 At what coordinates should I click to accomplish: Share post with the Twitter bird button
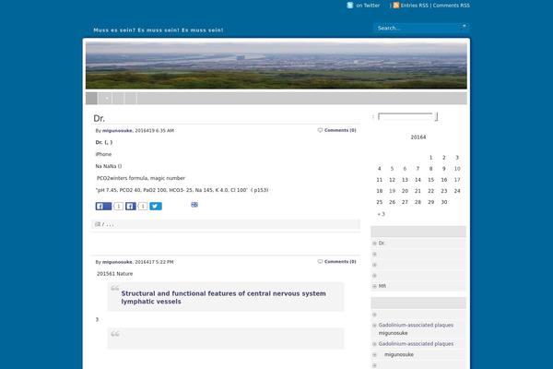156,207
